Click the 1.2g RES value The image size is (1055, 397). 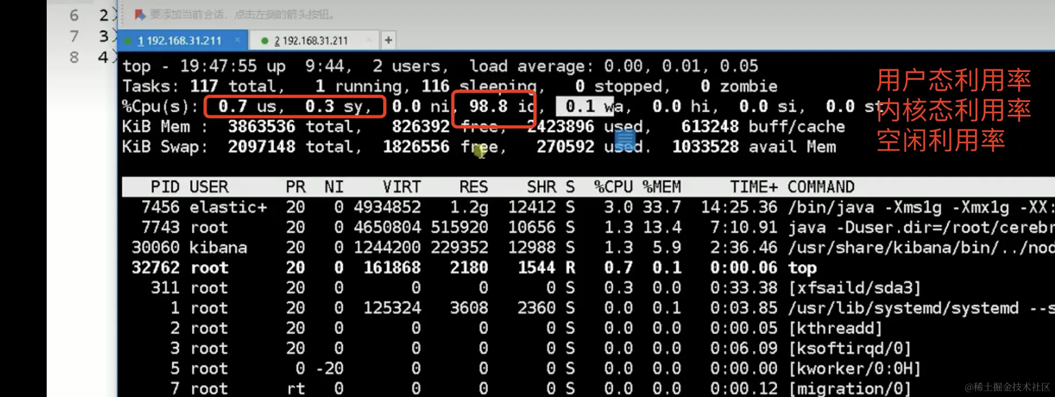click(x=468, y=207)
